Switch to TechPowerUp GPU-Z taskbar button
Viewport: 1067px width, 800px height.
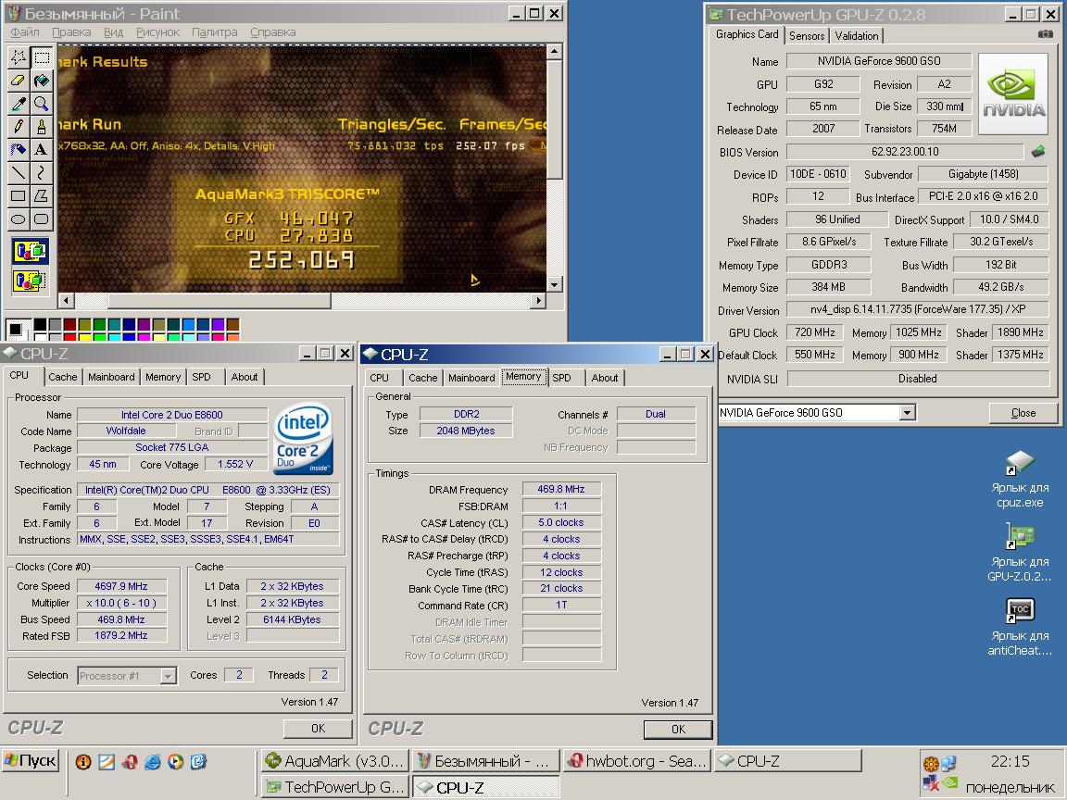[336, 786]
